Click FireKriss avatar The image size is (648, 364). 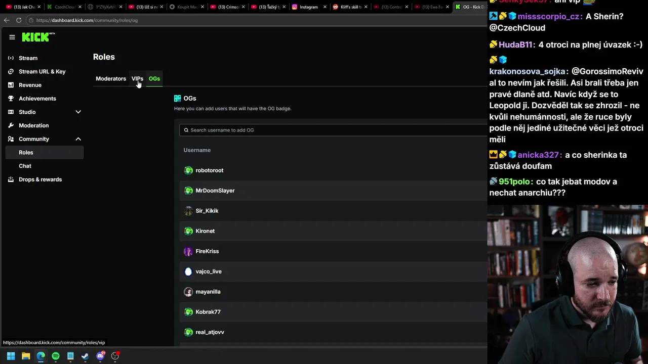(188, 251)
